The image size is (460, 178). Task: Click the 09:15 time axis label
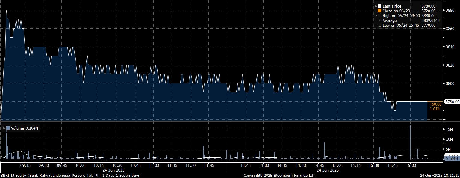coord(25,165)
